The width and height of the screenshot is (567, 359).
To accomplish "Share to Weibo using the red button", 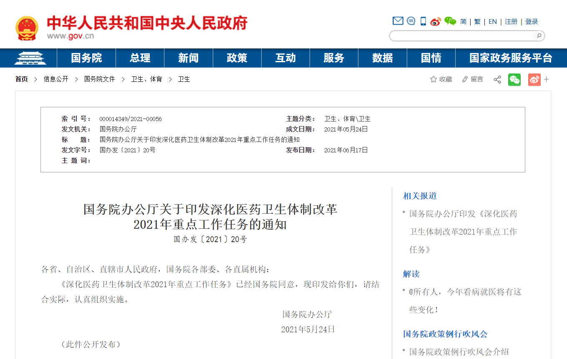I will pyautogui.click(x=534, y=79).
